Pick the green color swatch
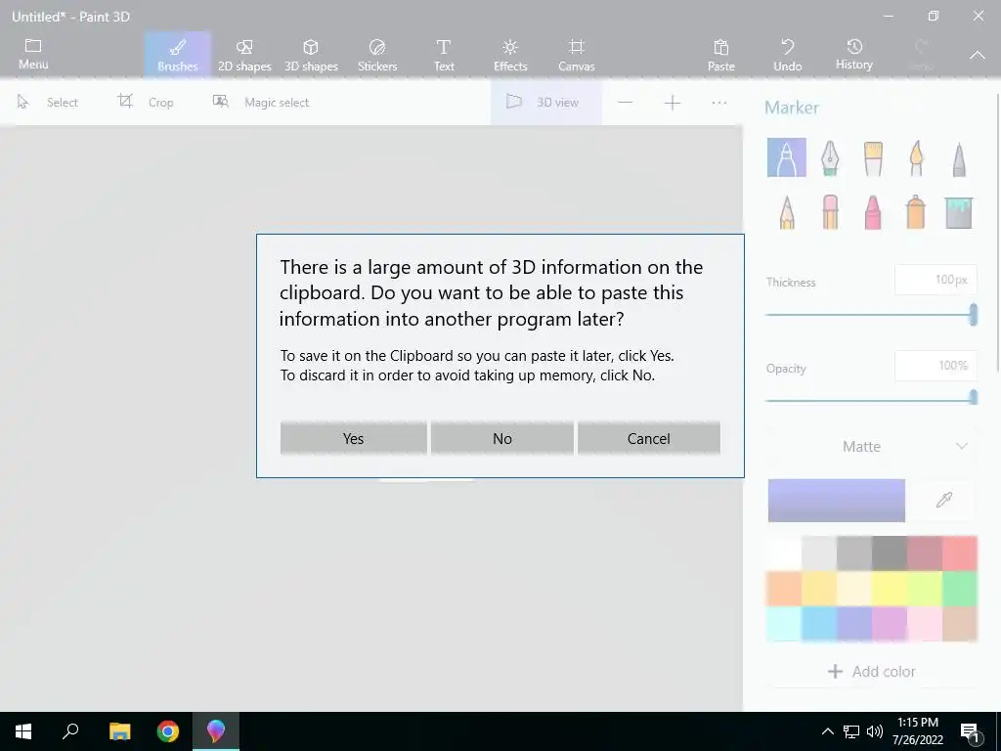Screen dimensions: 1001x751 [960, 588]
